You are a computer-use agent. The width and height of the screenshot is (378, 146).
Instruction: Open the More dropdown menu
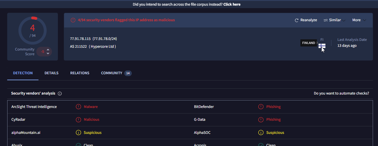tap(359, 20)
